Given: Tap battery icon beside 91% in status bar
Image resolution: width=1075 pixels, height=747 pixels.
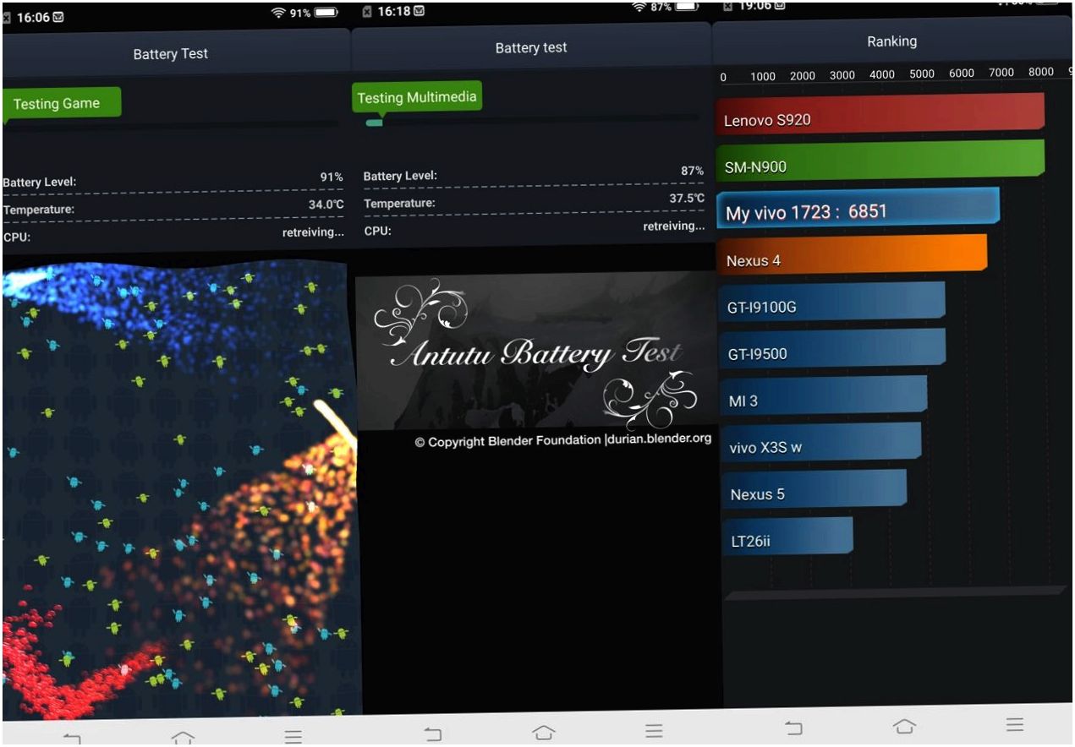Looking at the screenshot, I should [x=326, y=13].
